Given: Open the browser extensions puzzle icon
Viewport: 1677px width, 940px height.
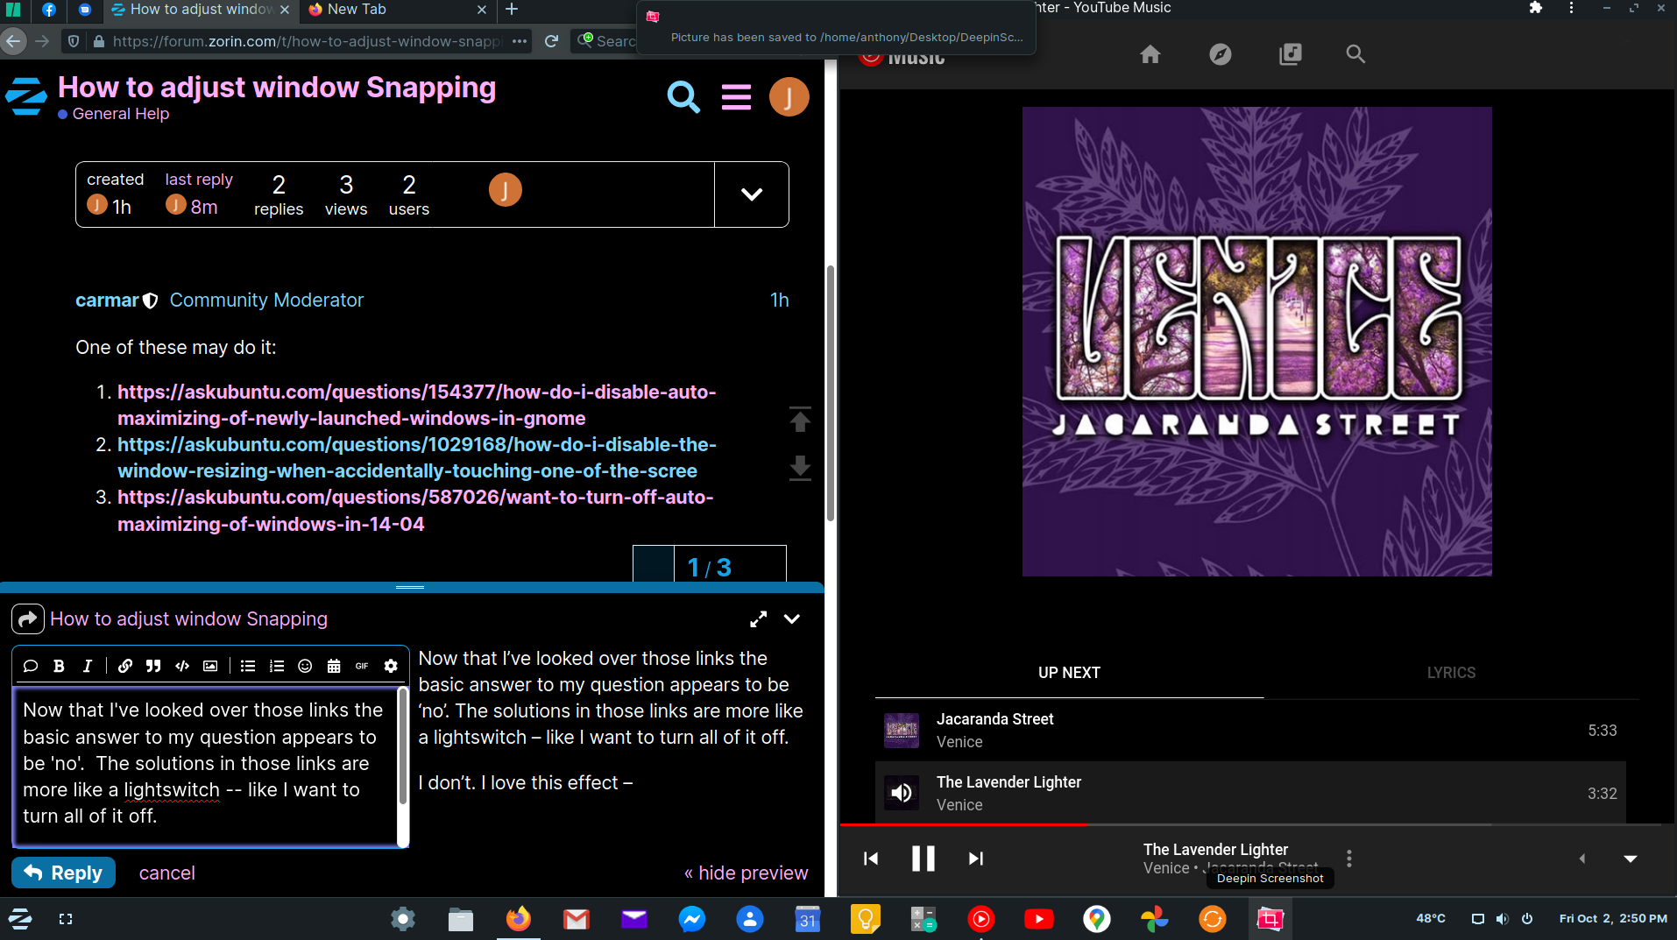Looking at the screenshot, I should pyautogui.click(x=1535, y=8).
